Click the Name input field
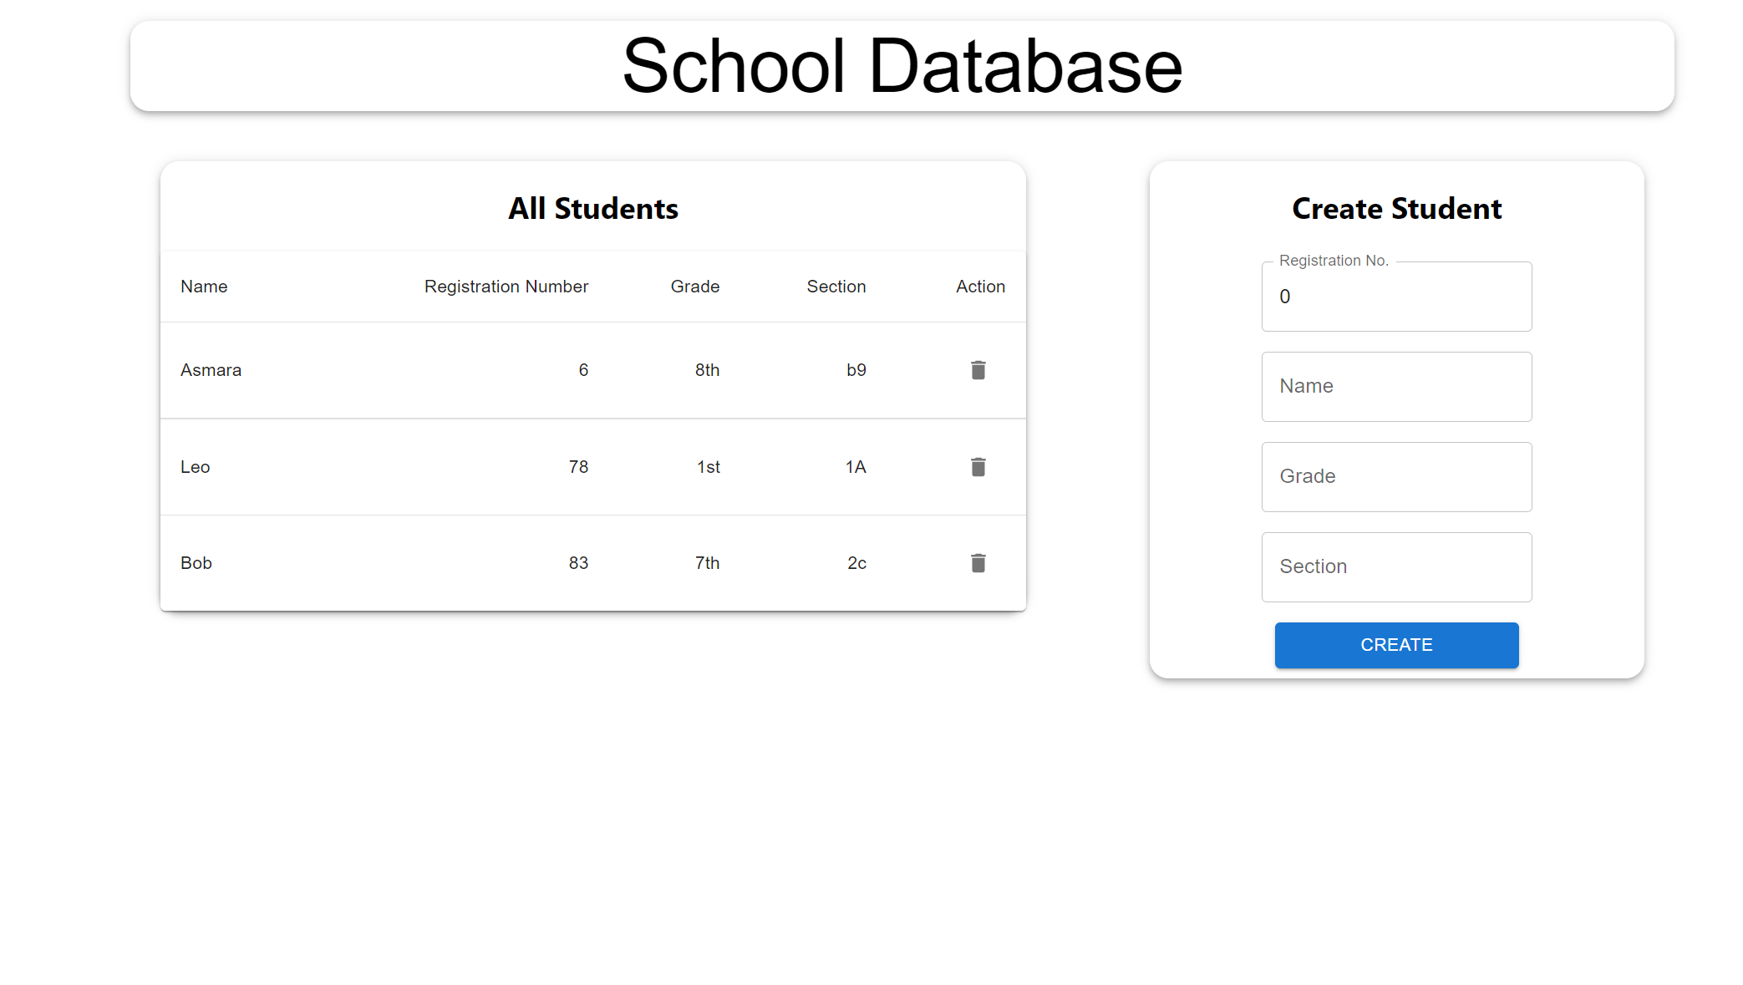Viewport: 1743px width, 985px height. [1395, 386]
